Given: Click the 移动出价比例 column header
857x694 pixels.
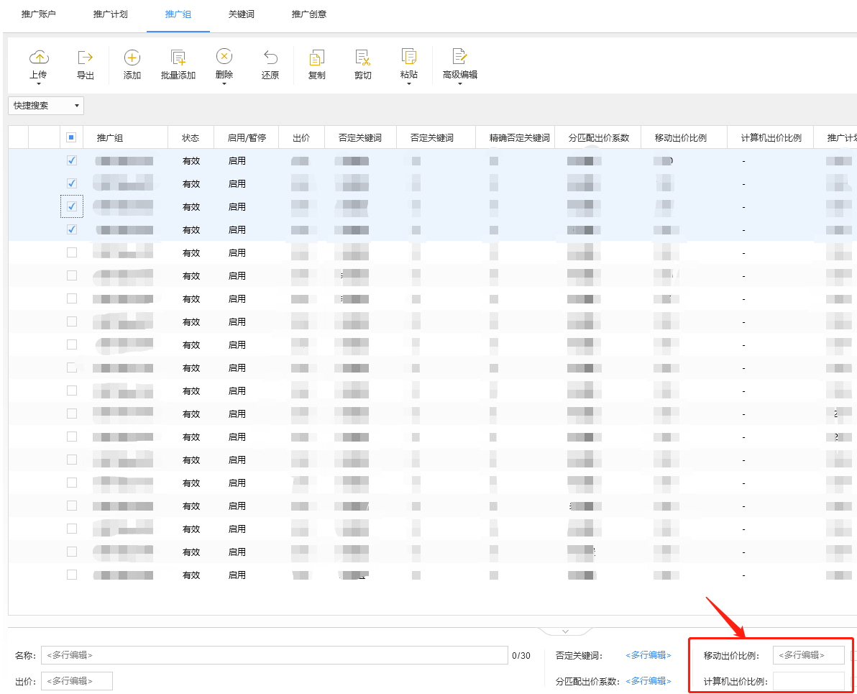Looking at the screenshot, I should pos(681,138).
